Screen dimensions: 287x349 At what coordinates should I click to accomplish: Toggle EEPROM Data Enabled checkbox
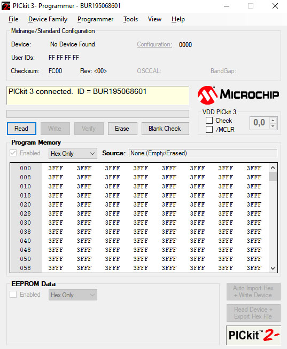tap(13, 294)
